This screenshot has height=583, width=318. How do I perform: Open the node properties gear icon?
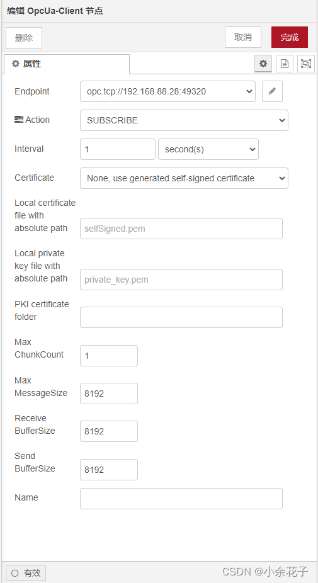263,64
